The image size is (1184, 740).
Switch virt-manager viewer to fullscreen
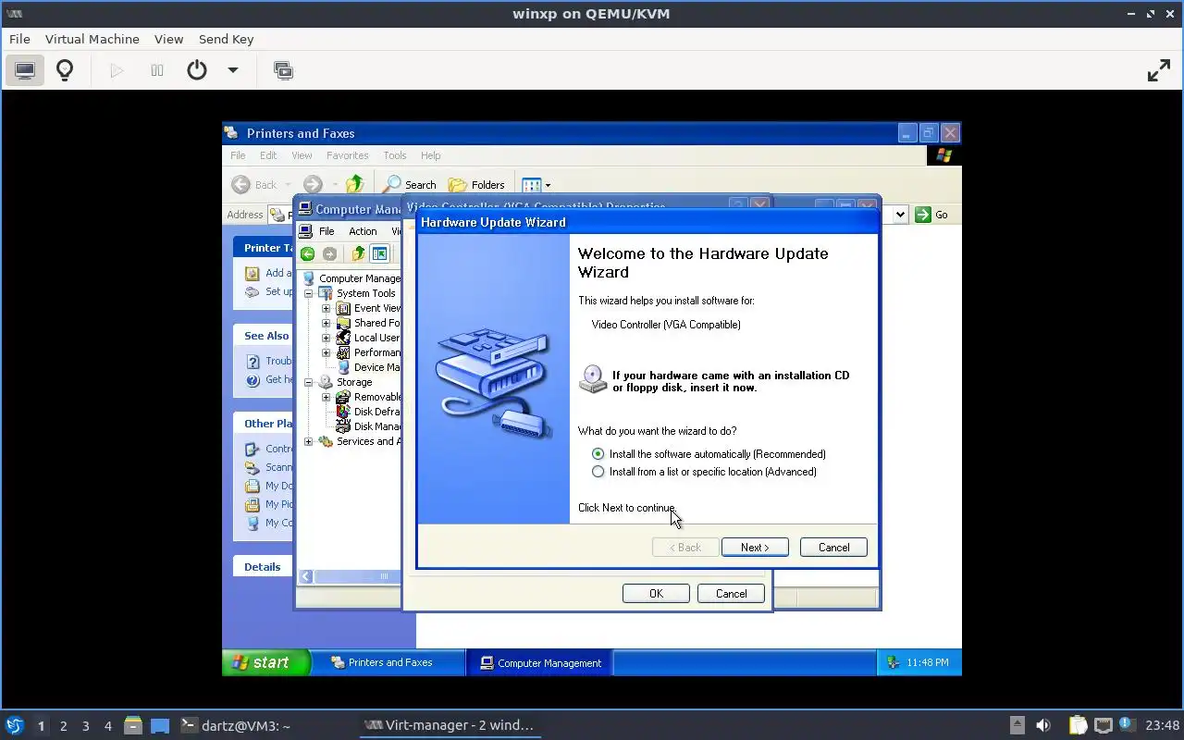click(x=1159, y=70)
